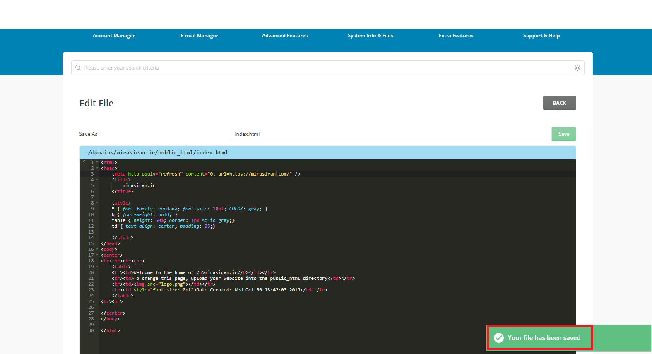
Task: Click the 'Save As' label
Action: click(x=88, y=134)
